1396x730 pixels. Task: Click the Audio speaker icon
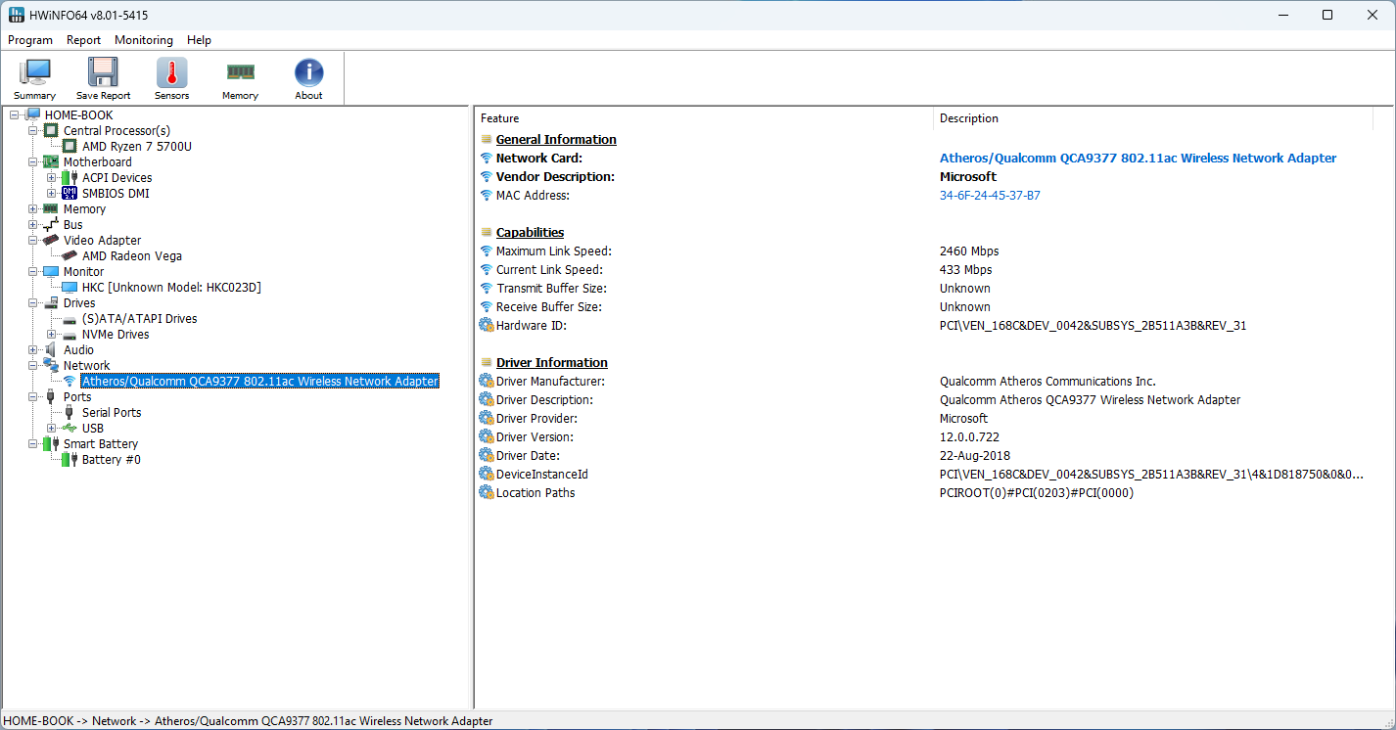click(51, 350)
